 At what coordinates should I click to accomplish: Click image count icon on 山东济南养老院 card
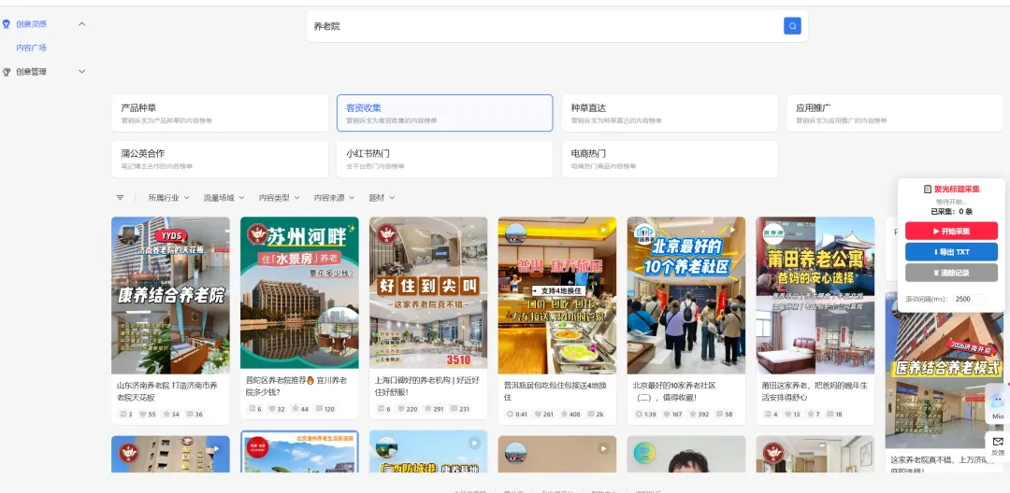click(x=123, y=414)
